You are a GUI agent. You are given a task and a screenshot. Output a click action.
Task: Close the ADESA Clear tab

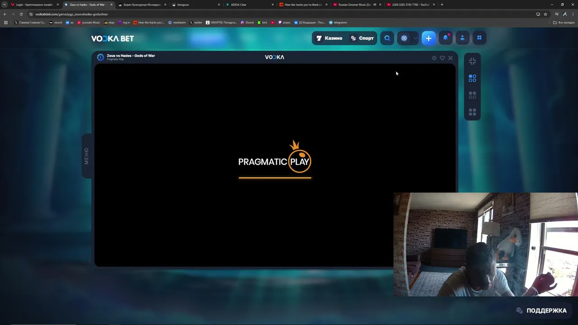[273, 5]
